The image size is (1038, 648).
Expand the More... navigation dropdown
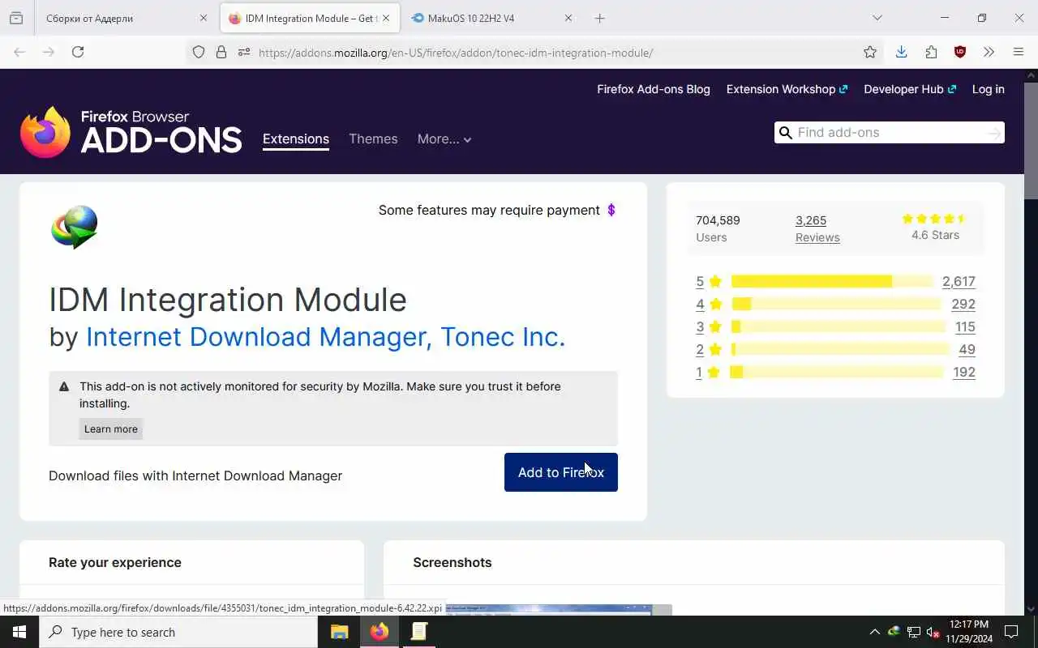pos(444,139)
